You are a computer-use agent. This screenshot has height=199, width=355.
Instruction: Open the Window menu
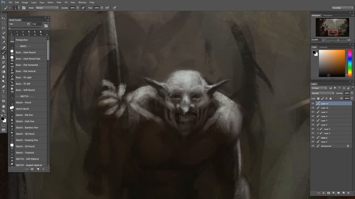click(82, 2)
